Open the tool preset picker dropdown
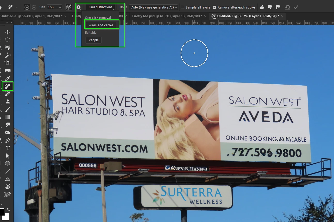 coord(17,7)
